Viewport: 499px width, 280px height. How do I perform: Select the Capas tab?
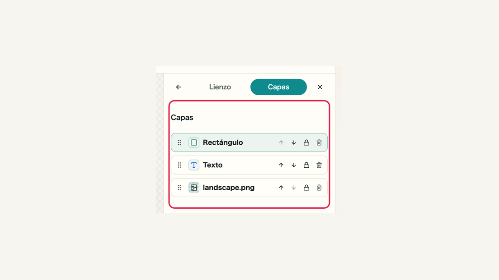pos(278,87)
